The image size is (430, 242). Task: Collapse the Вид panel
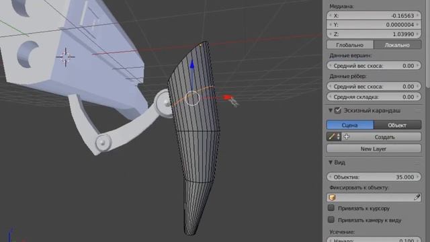(x=331, y=163)
